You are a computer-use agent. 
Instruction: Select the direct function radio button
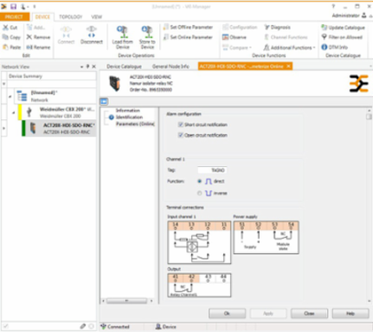coord(199,182)
